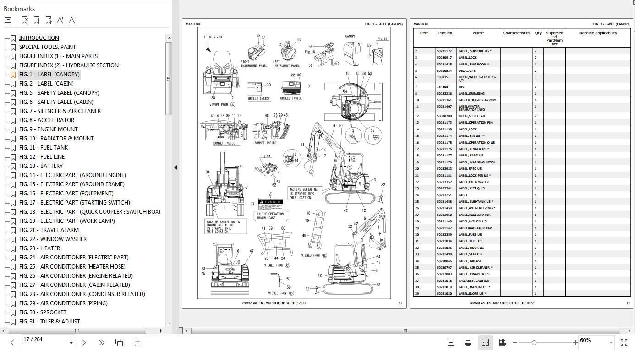Click the delete bookmark icon
Screen dimensions: 635x350
point(25,20)
